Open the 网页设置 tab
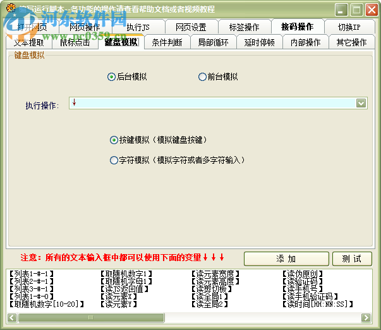The image size is (381, 330). point(191,27)
